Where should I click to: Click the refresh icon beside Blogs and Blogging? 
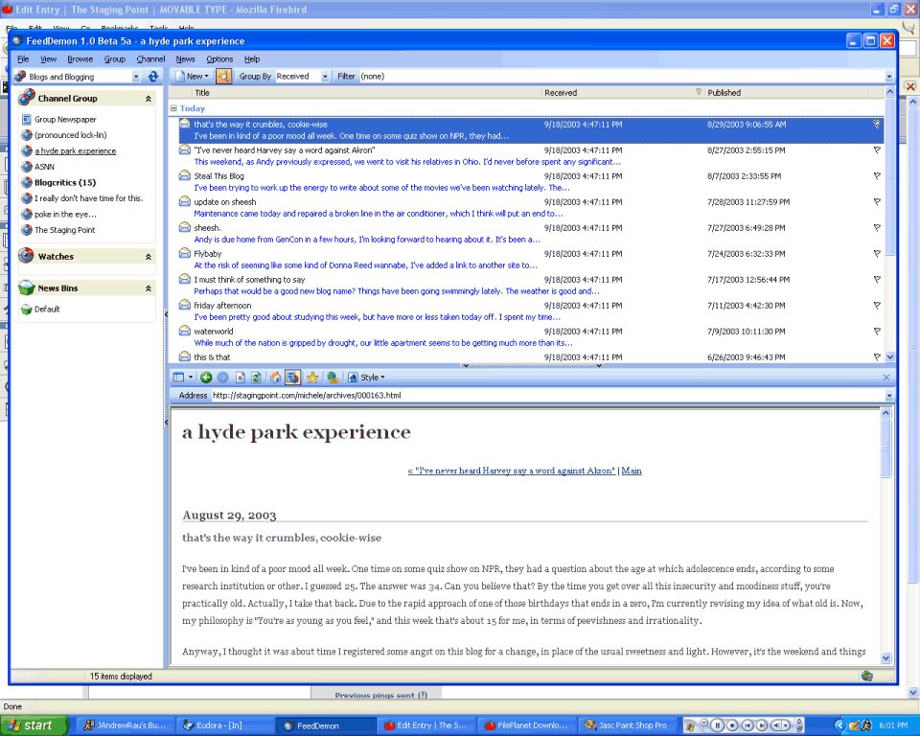click(x=153, y=77)
